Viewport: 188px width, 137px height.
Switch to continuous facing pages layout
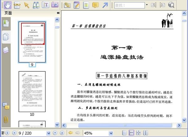(138, 133)
